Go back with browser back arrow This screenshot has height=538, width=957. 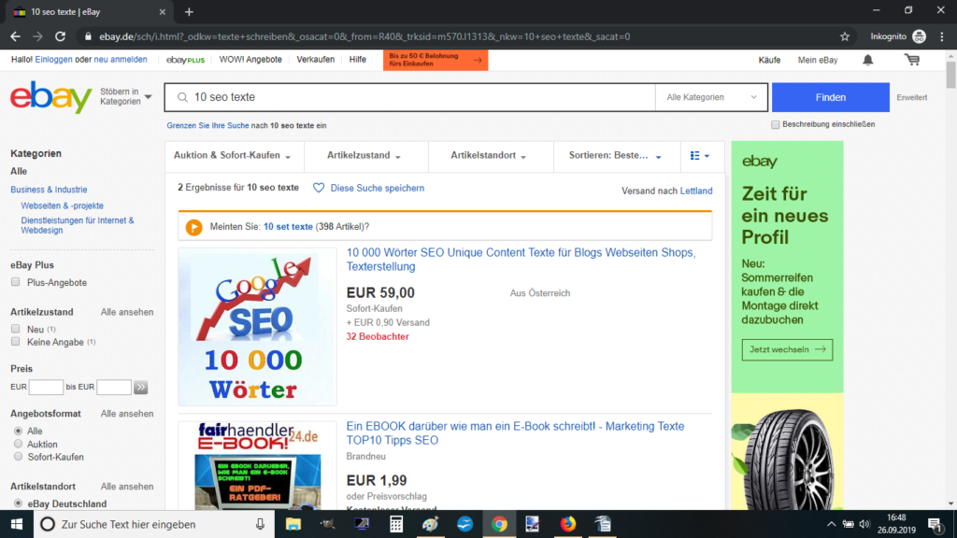pyautogui.click(x=15, y=36)
